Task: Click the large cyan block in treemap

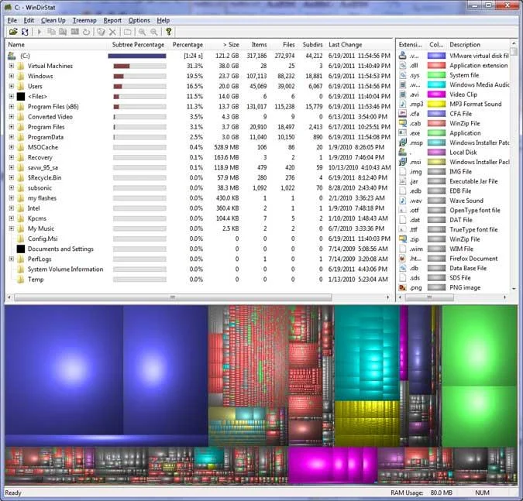Action: click(x=367, y=353)
